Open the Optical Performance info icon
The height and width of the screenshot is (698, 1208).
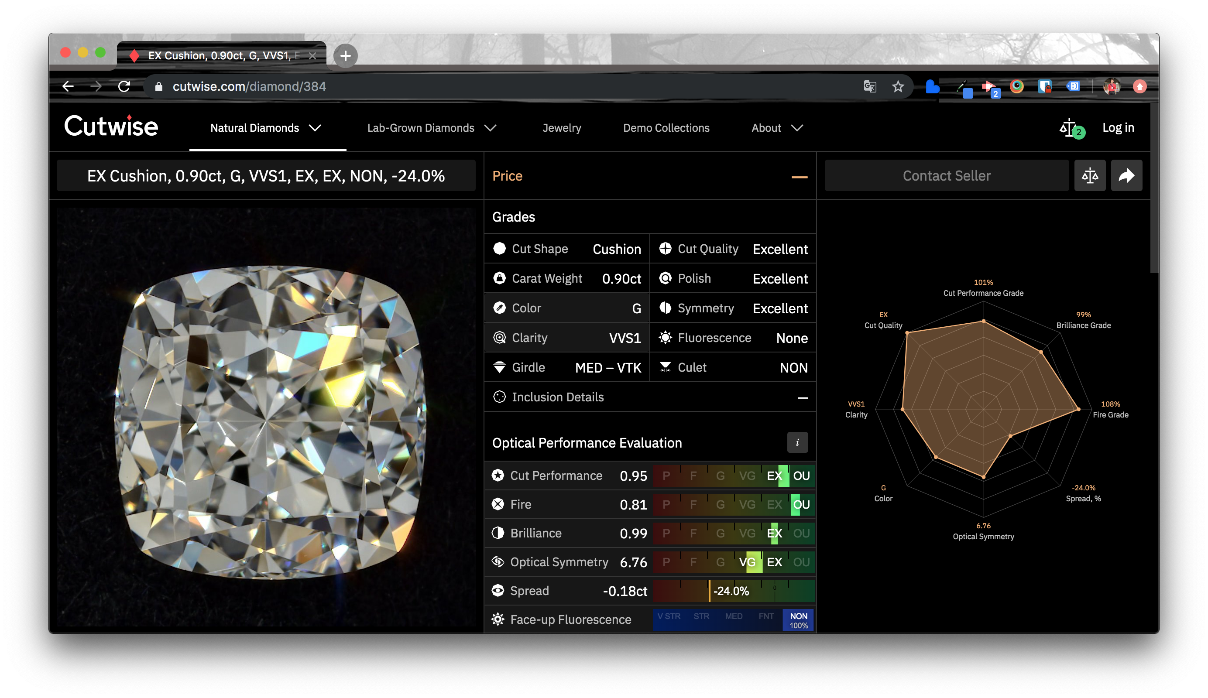tap(797, 443)
